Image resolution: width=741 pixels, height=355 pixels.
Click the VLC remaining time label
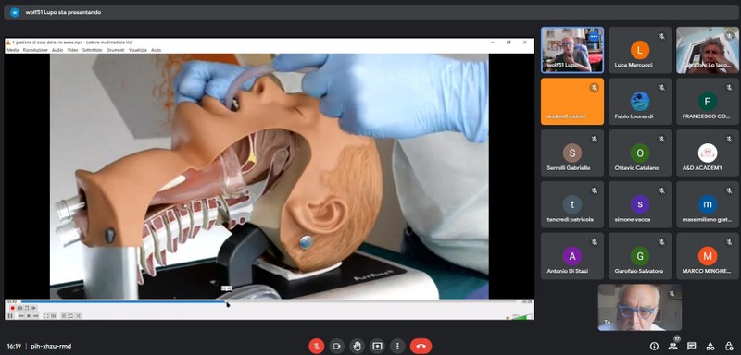pyautogui.click(x=526, y=301)
